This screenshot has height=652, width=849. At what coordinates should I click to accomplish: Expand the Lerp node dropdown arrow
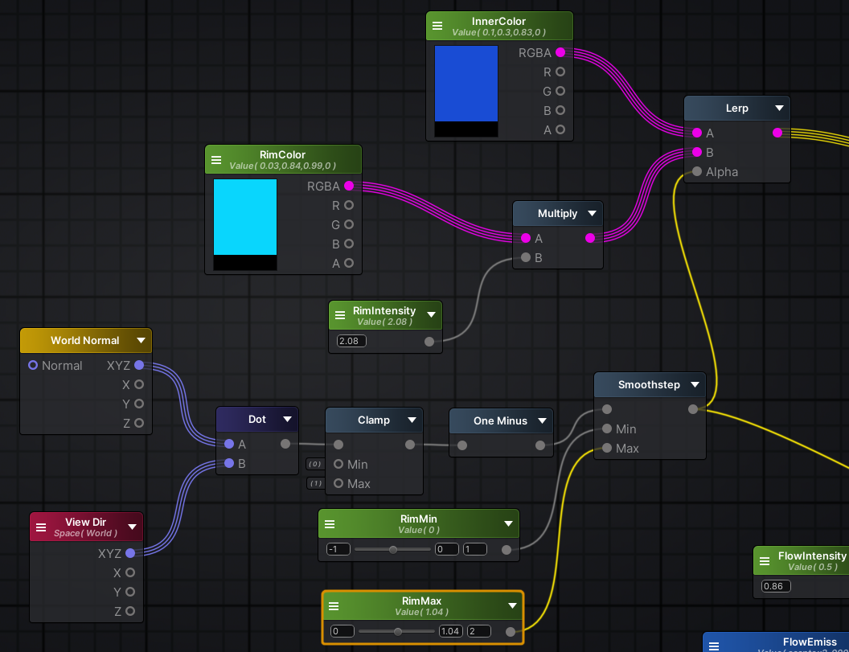tap(779, 108)
